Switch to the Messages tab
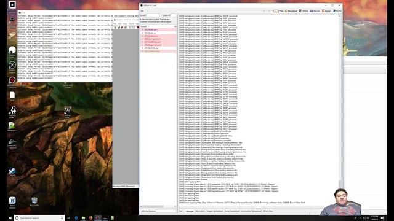This screenshot has width=394, height=221. pyautogui.click(x=189, y=211)
